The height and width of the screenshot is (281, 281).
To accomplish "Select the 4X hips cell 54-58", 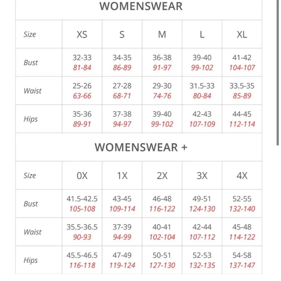I will point(242,255).
